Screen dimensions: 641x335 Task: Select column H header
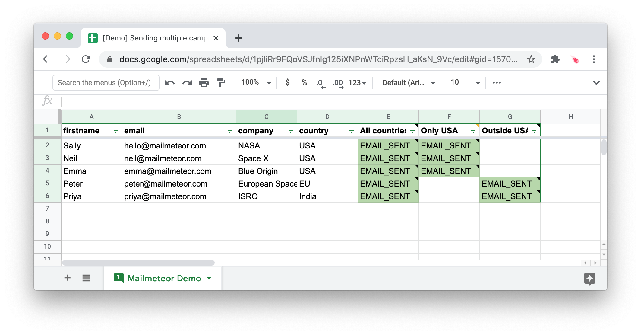coord(571,117)
